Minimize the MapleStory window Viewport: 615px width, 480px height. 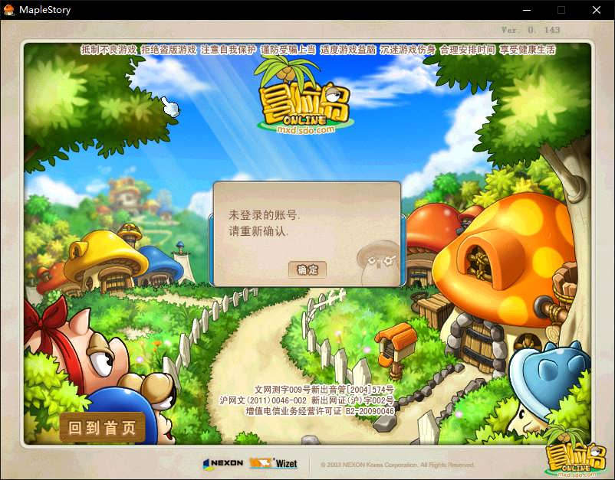(x=526, y=10)
